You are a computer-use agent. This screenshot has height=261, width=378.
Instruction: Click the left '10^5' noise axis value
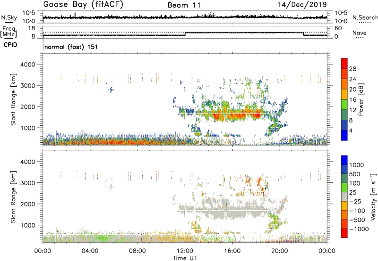tap(29, 13)
